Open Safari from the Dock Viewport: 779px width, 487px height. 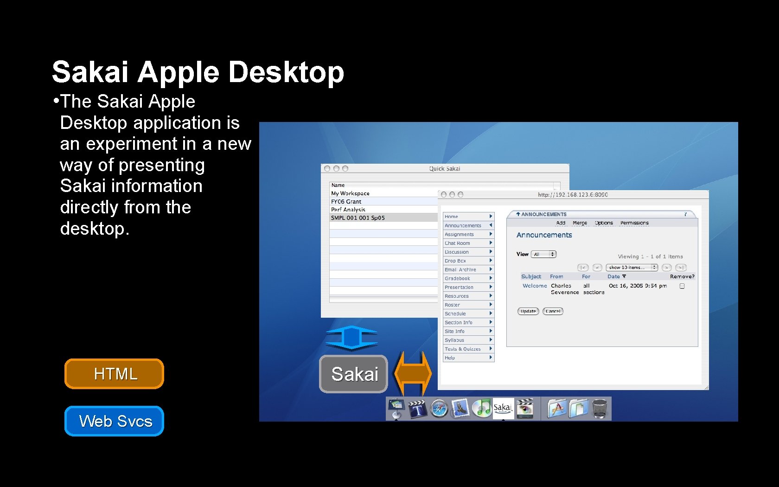point(439,409)
